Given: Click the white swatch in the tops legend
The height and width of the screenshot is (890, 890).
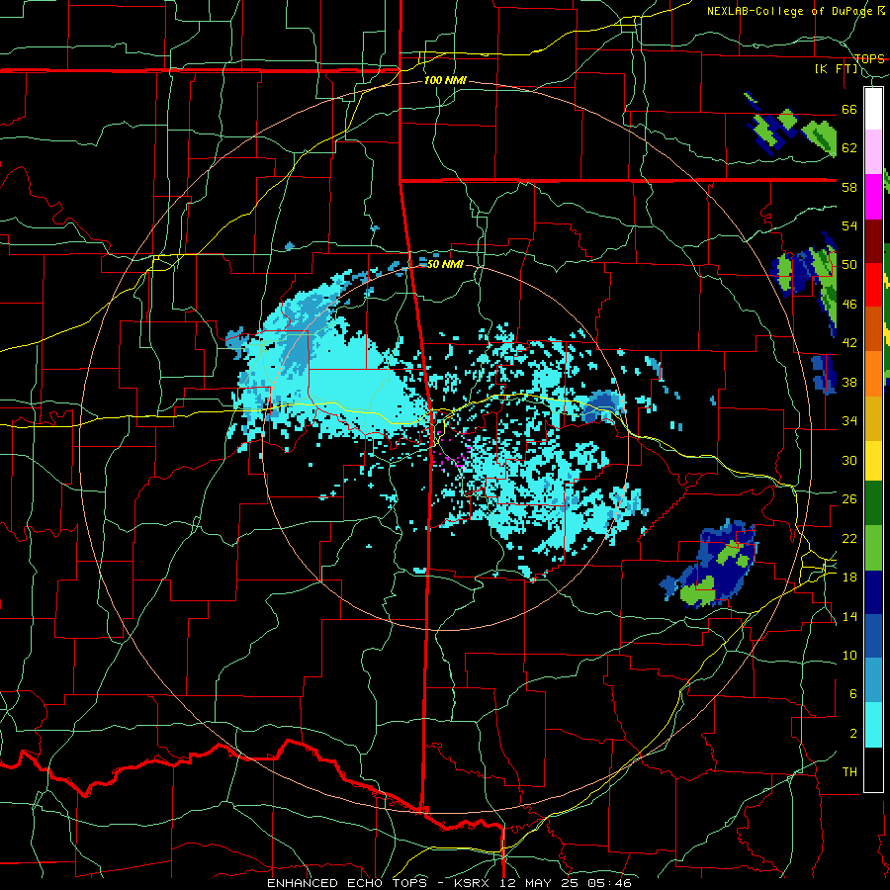Looking at the screenshot, I should [873, 109].
